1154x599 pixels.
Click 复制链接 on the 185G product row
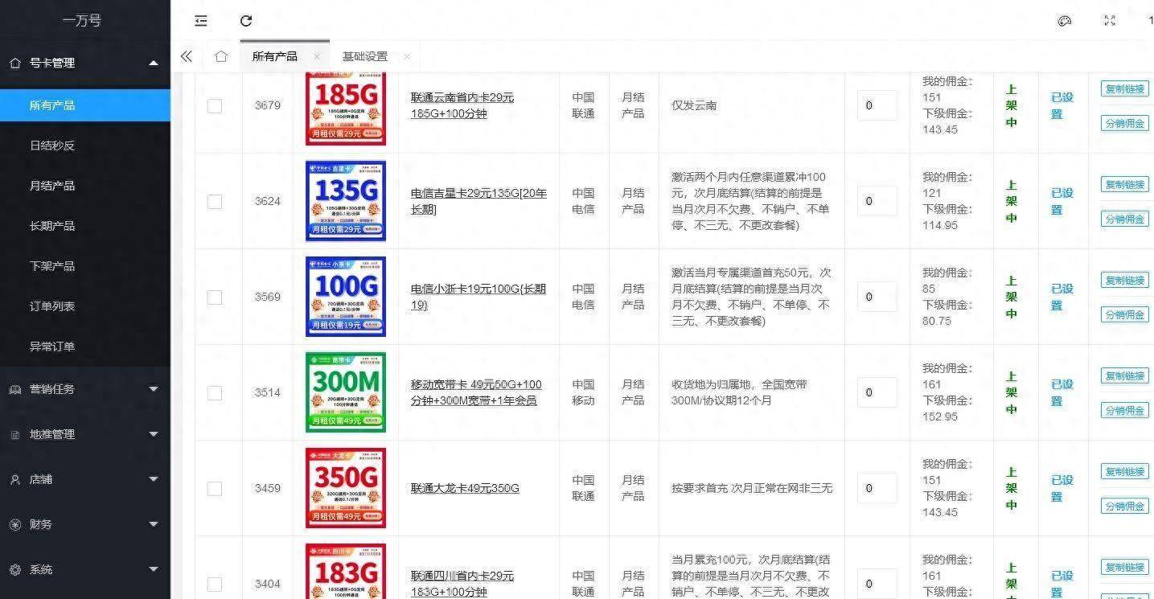click(x=1123, y=88)
